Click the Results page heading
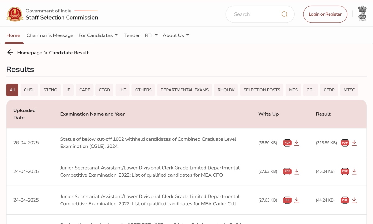The image size is (373, 224). click(x=20, y=69)
